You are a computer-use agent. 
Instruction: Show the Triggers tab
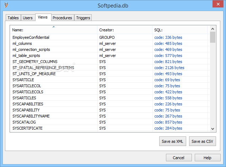tap(83, 18)
